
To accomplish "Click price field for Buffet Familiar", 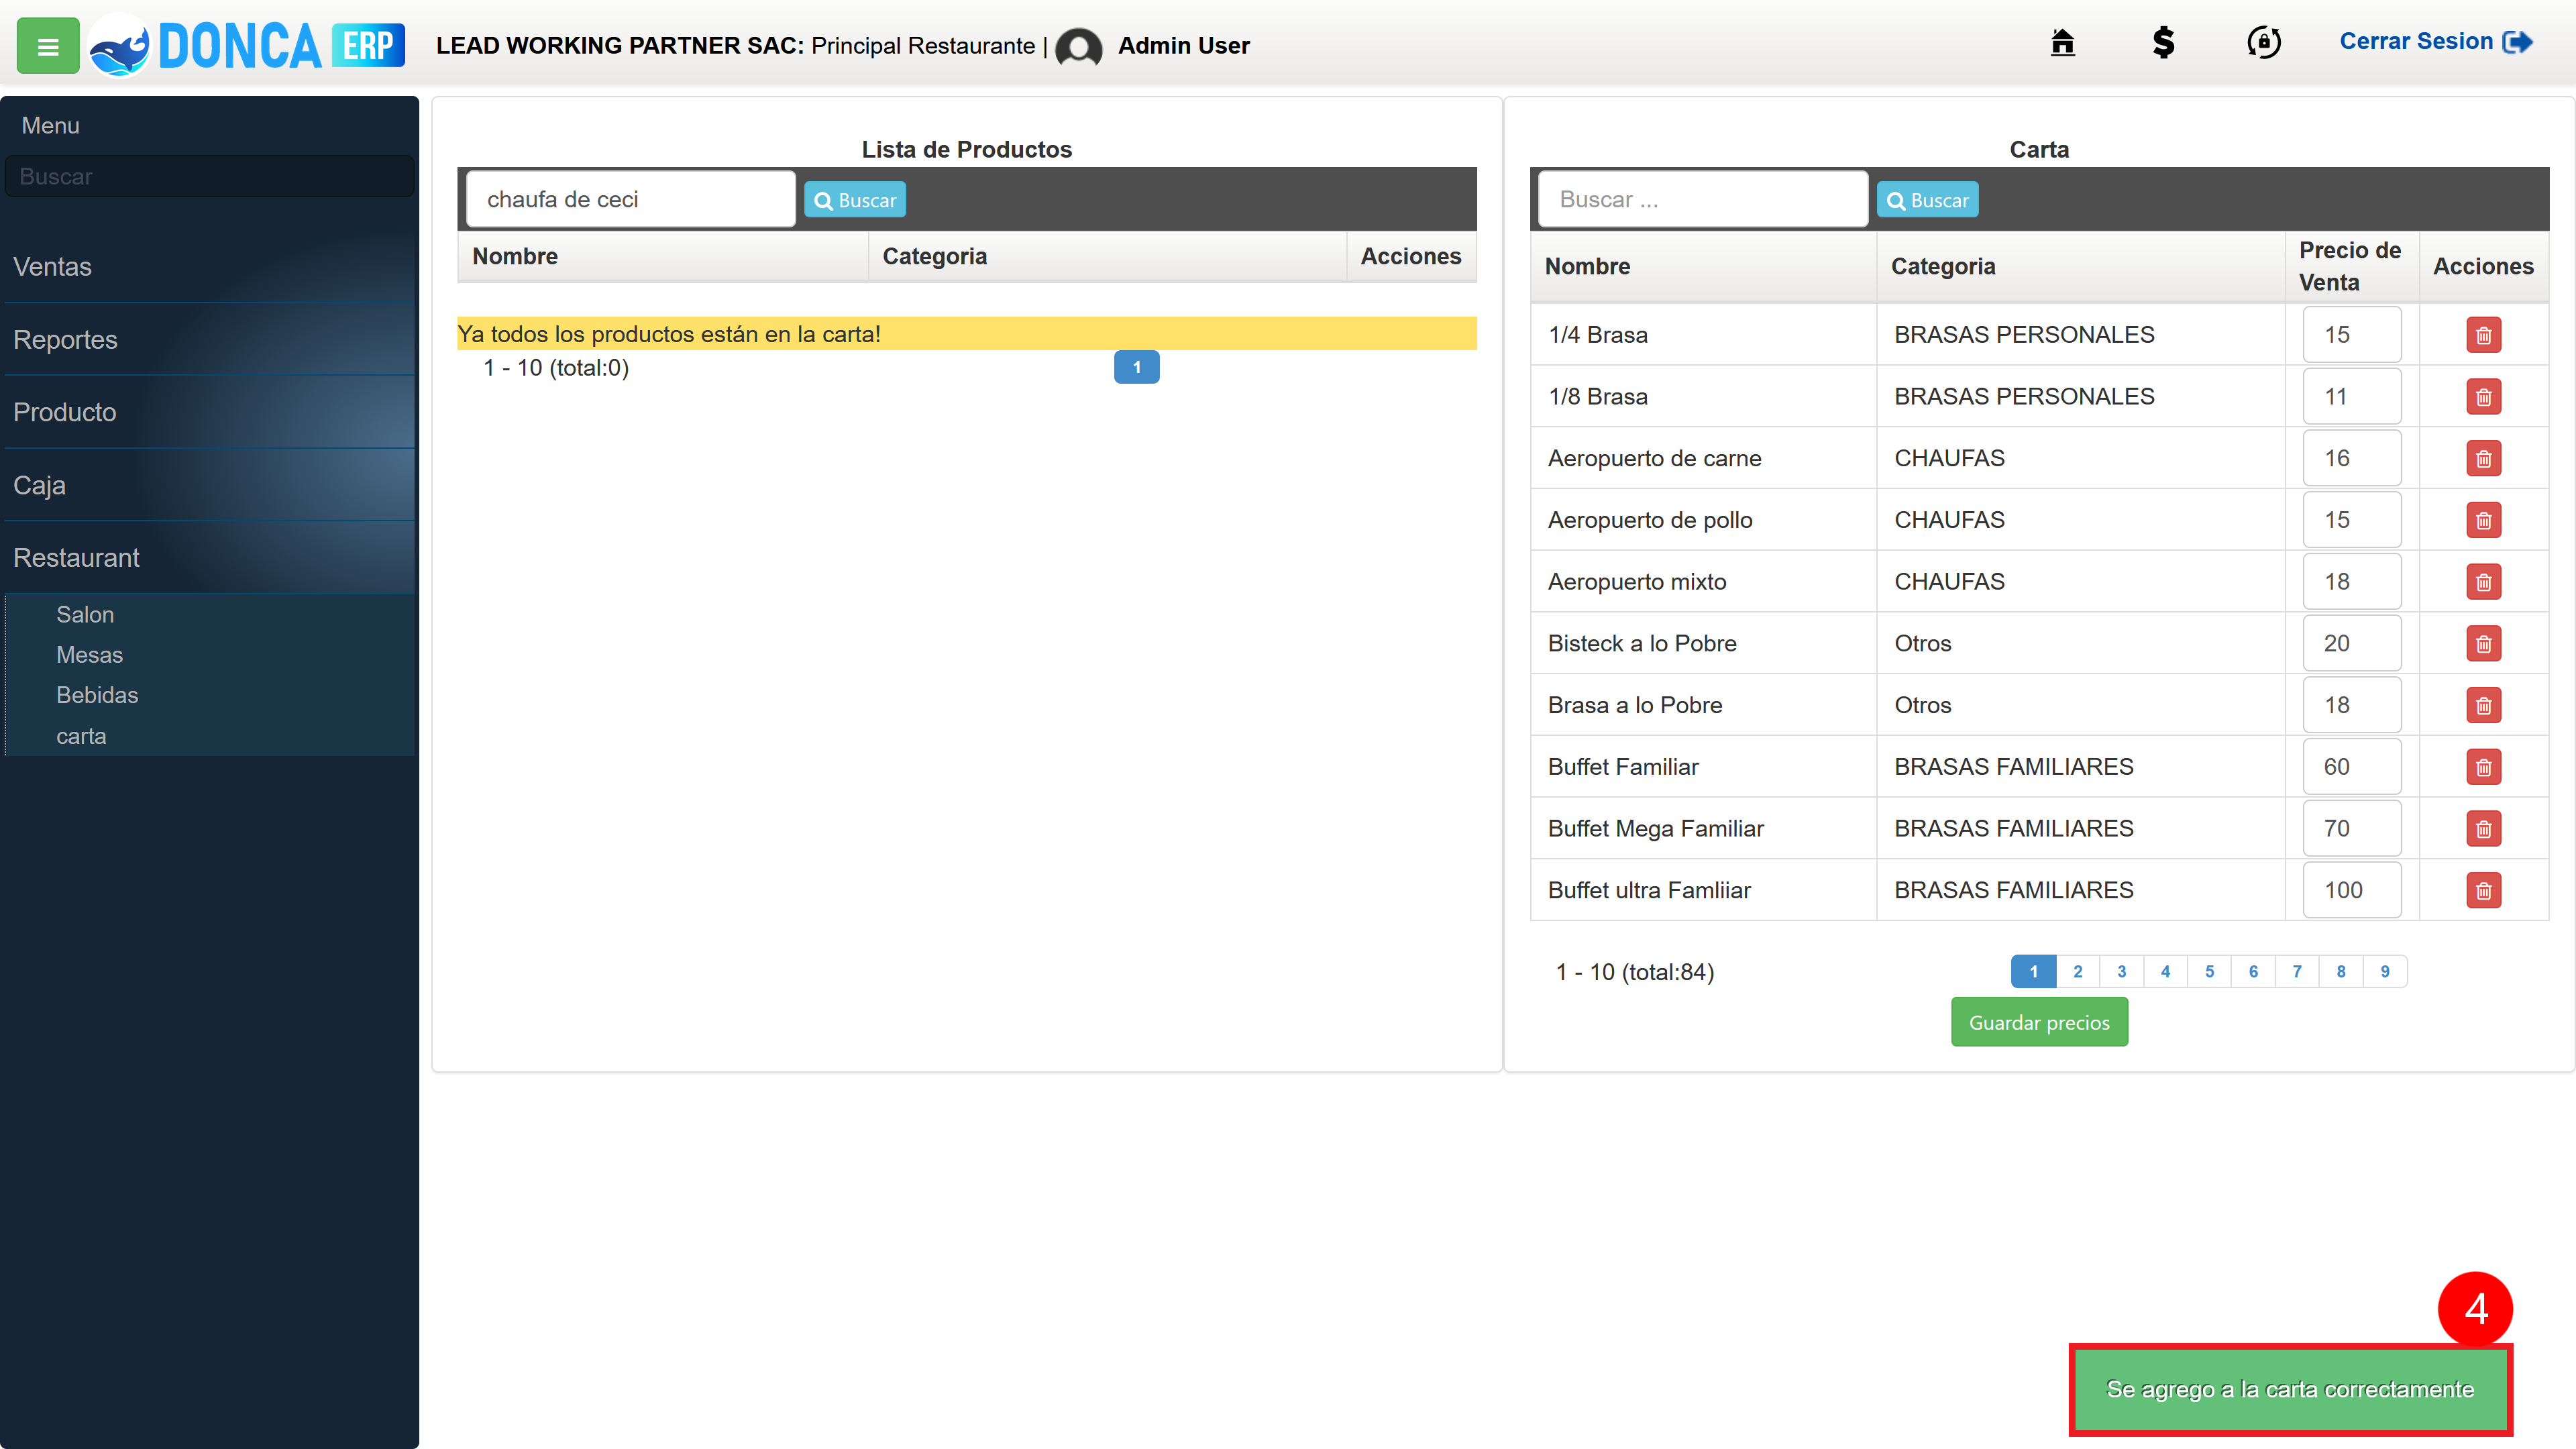I will point(2352,767).
